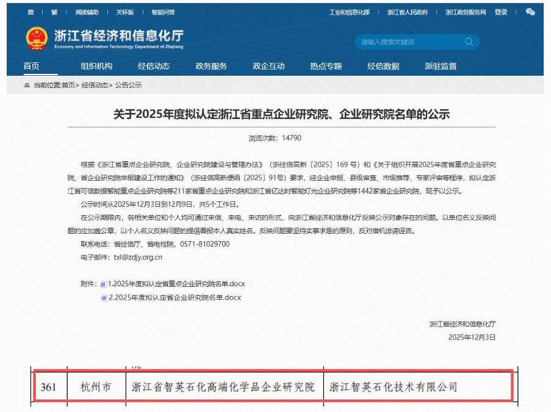Click the national emblem logo
Image resolution: width=551 pixels, height=412 pixels.
click(37, 39)
